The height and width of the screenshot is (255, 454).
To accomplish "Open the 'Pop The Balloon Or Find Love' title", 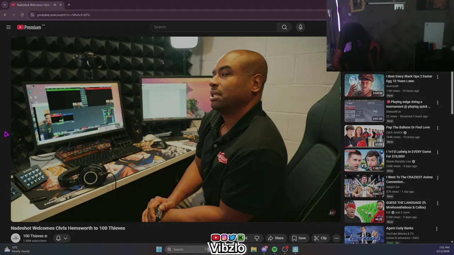I will tap(408, 127).
